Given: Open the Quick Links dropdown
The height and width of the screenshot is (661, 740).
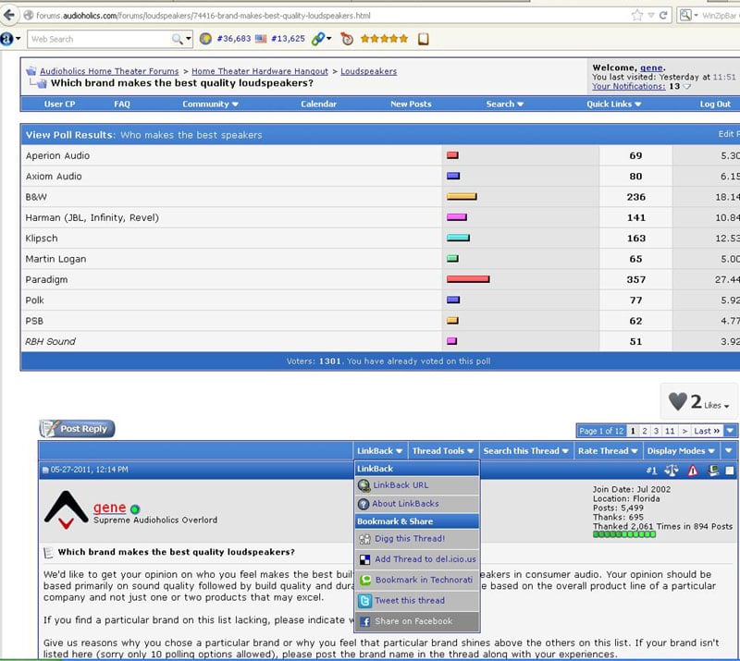Looking at the screenshot, I should 614,104.
